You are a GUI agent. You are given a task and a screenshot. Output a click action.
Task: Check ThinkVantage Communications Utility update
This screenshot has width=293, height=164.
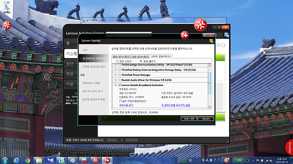click(x=120, y=65)
